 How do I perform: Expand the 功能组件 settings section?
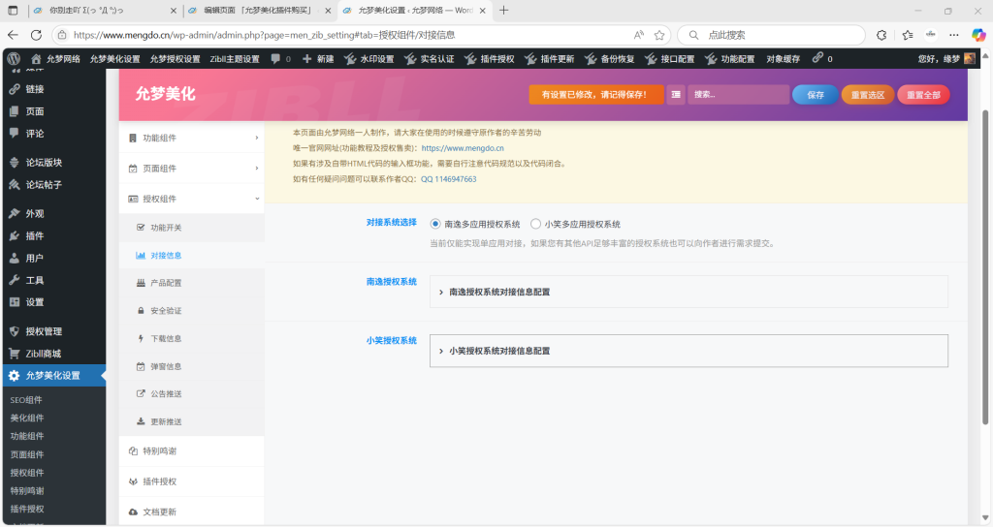point(191,138)
